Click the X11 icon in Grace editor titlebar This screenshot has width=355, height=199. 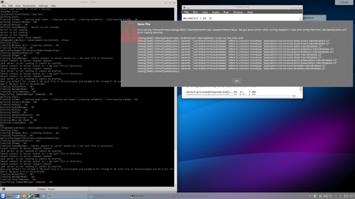pos(184,7)
